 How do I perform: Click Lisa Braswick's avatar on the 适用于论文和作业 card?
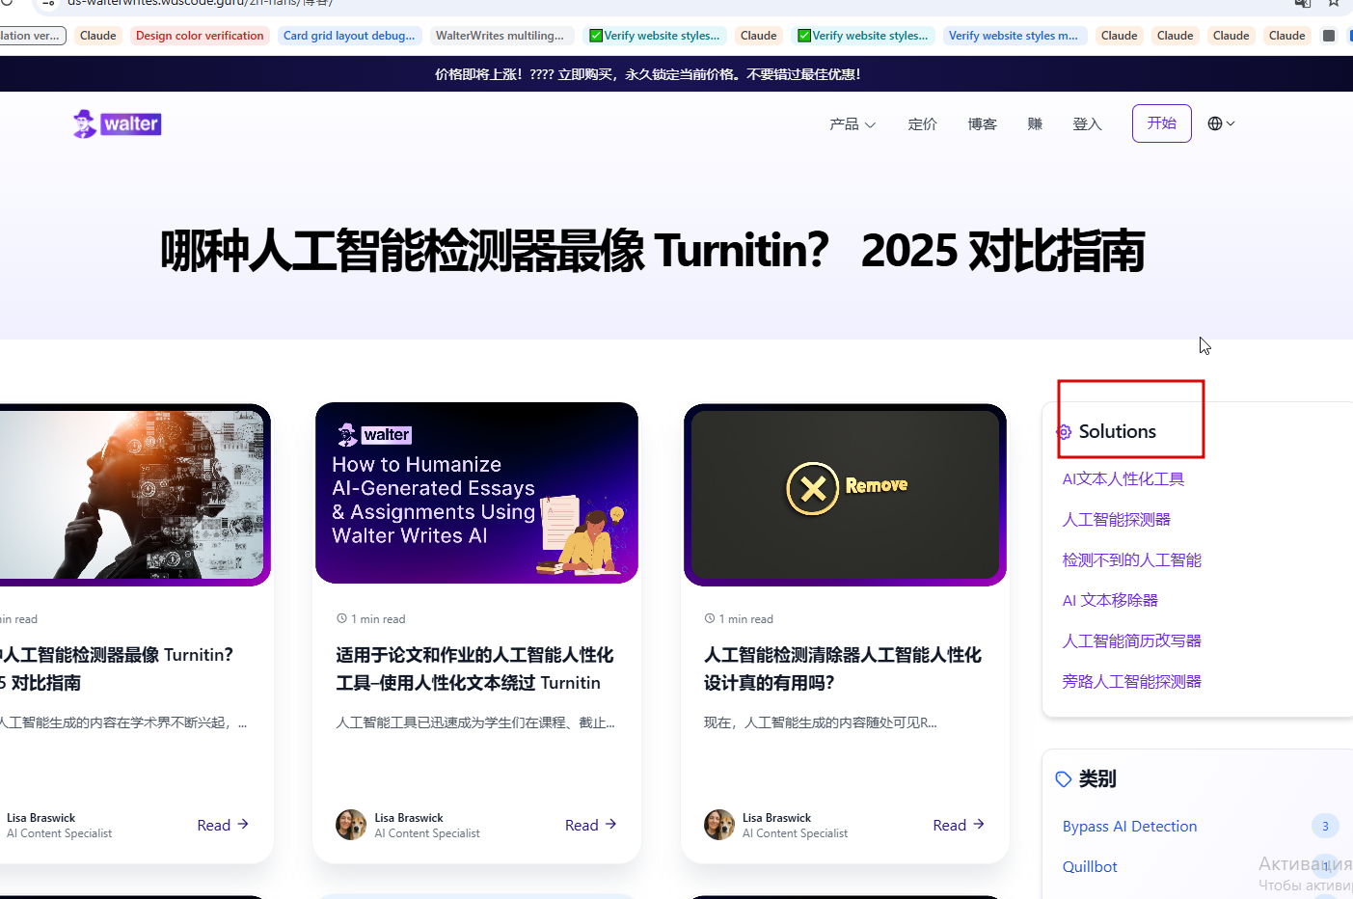[351, 825]
